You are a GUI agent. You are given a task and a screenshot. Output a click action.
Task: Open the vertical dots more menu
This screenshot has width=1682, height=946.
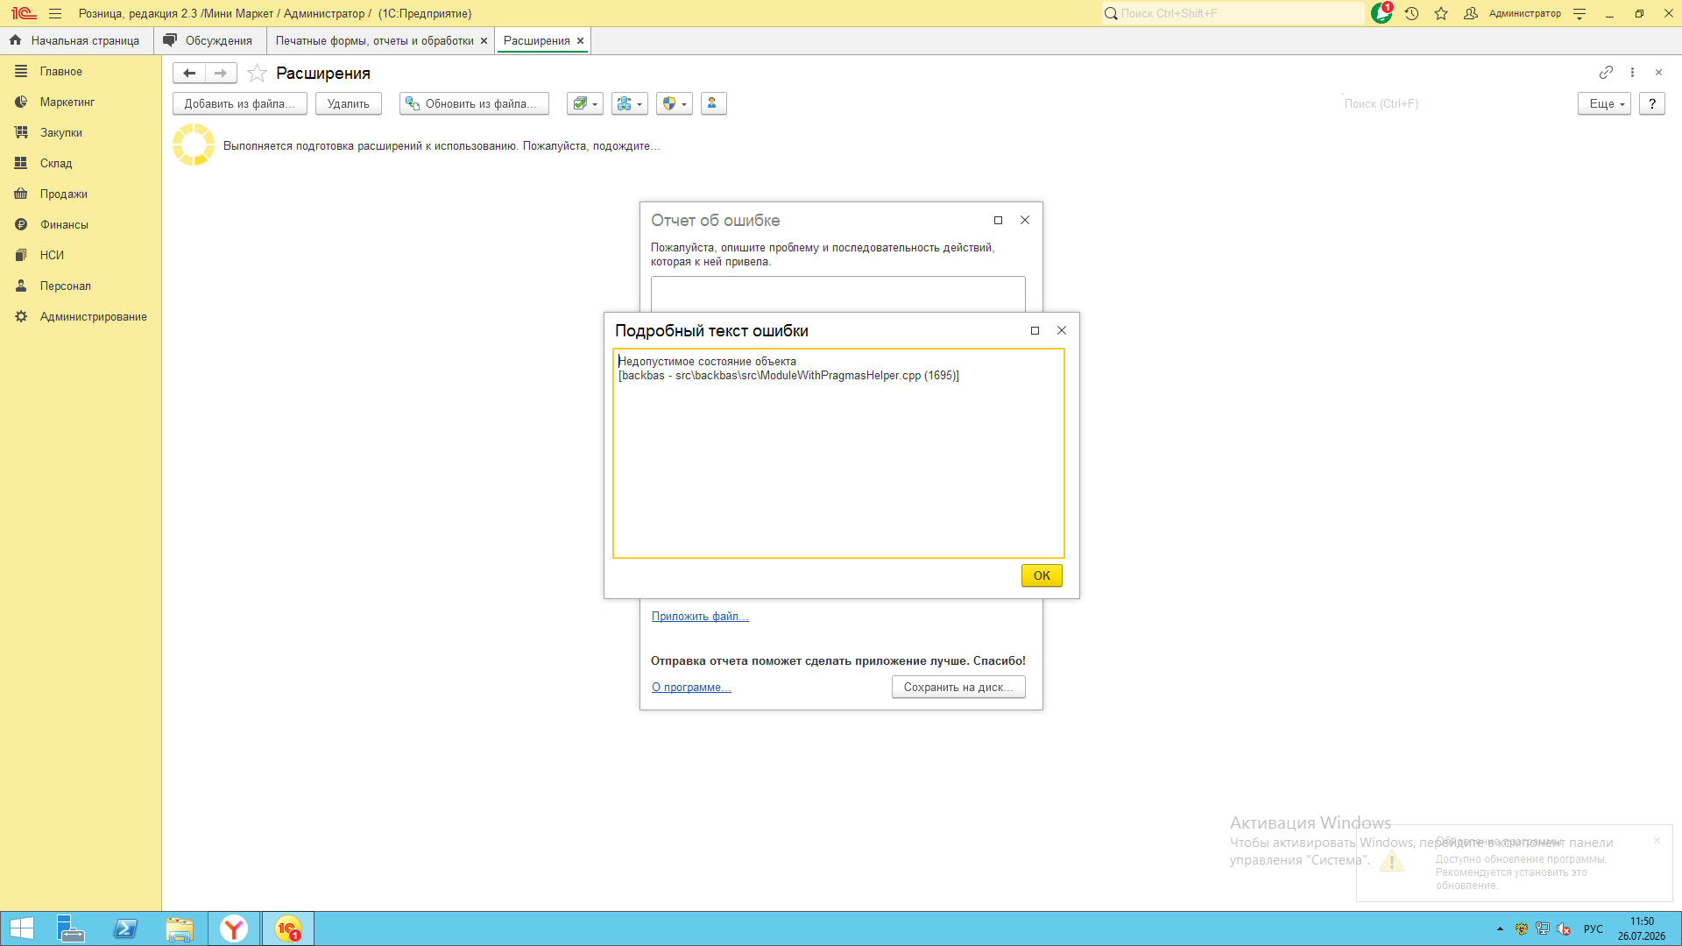click(x=1632, y=72)
